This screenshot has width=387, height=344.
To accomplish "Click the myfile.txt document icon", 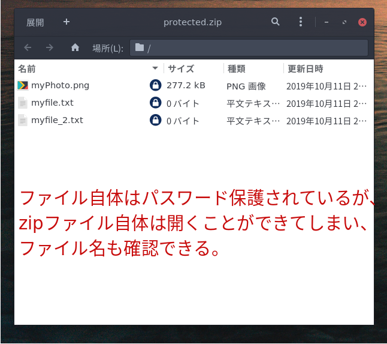I will [x=23, y=103].
